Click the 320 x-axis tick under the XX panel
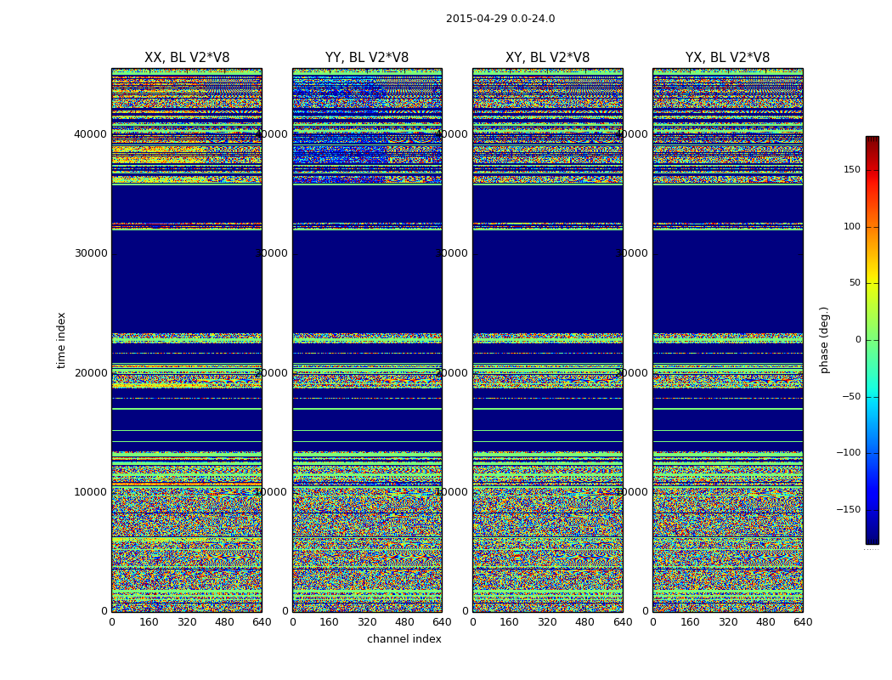Screen dimensions: 892x680 pyautogui.click(x=187, y=622)
